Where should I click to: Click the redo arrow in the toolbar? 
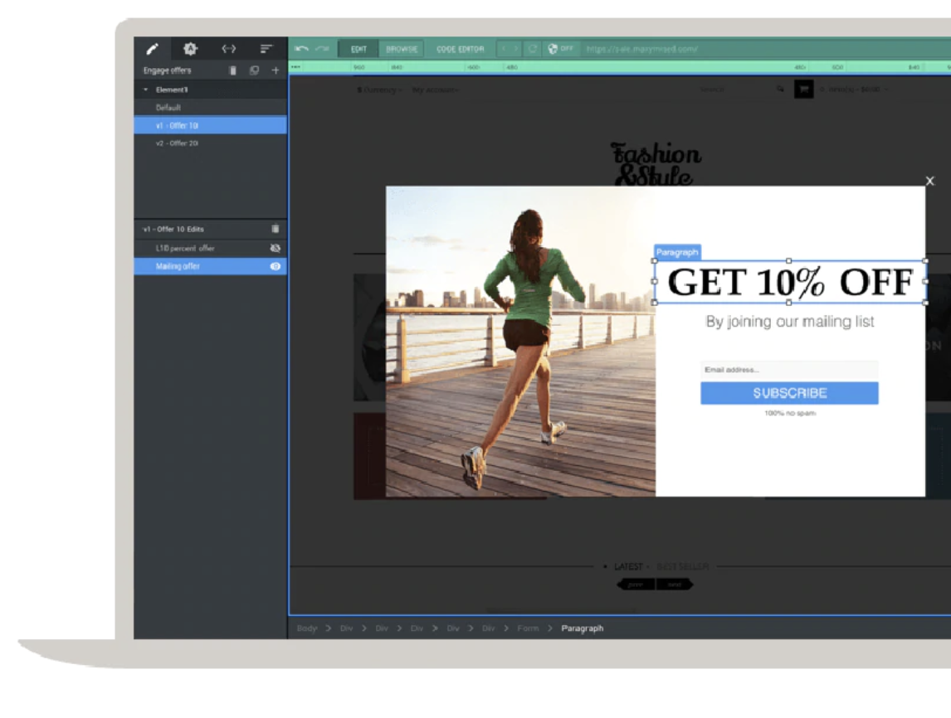(x=322, y=48)
